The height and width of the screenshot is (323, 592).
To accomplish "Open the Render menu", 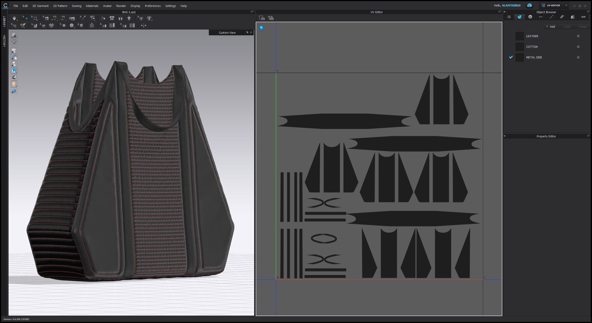I will (x=121, y=6).
